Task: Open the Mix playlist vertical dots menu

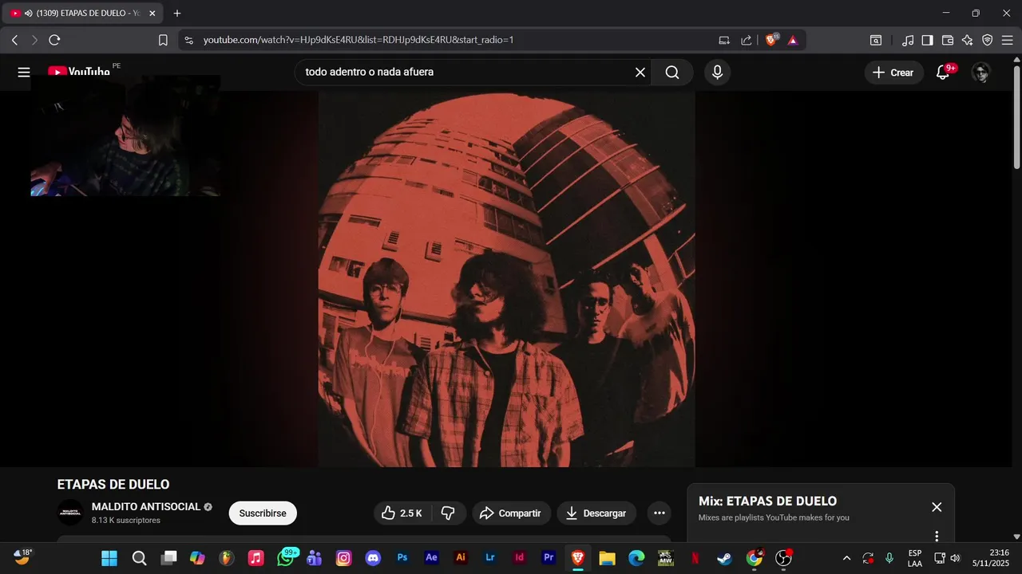Action: [x=937, y=537]
